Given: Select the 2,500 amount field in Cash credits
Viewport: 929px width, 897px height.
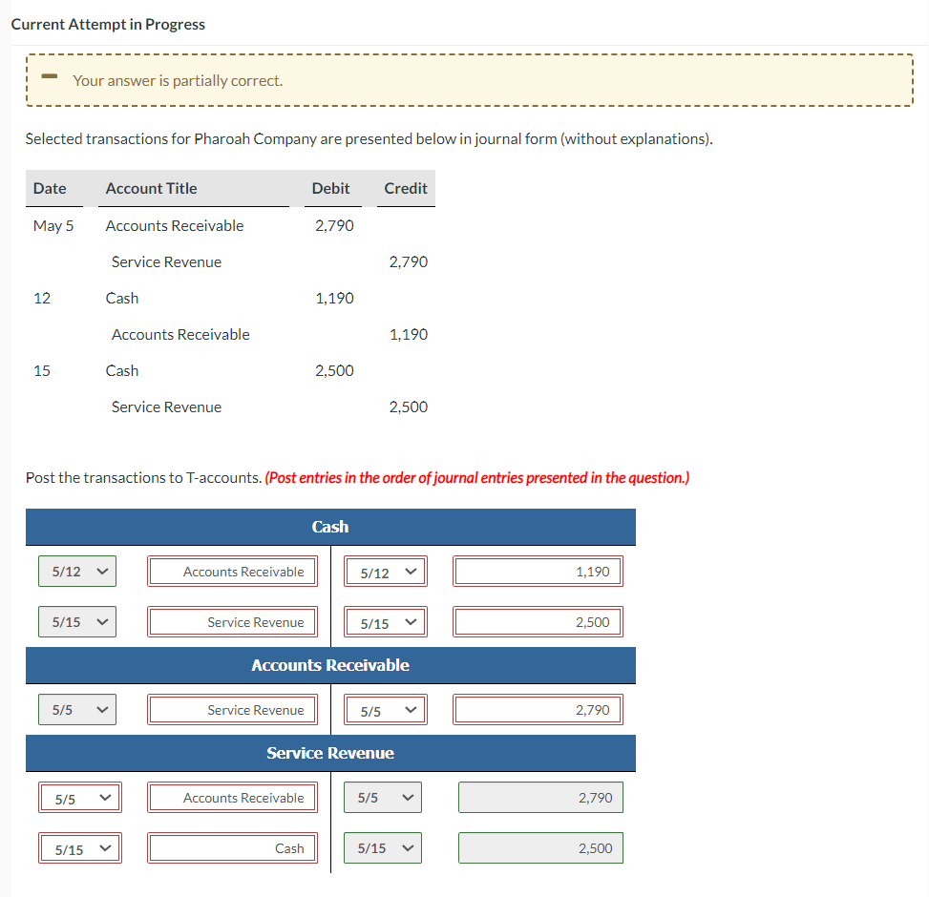Looking at the screenshot, I should tap(538, 621).
